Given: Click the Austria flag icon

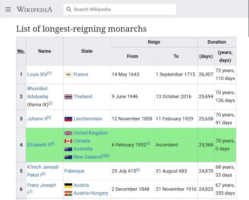Looking at the screenshot, I should pos(68,185).
